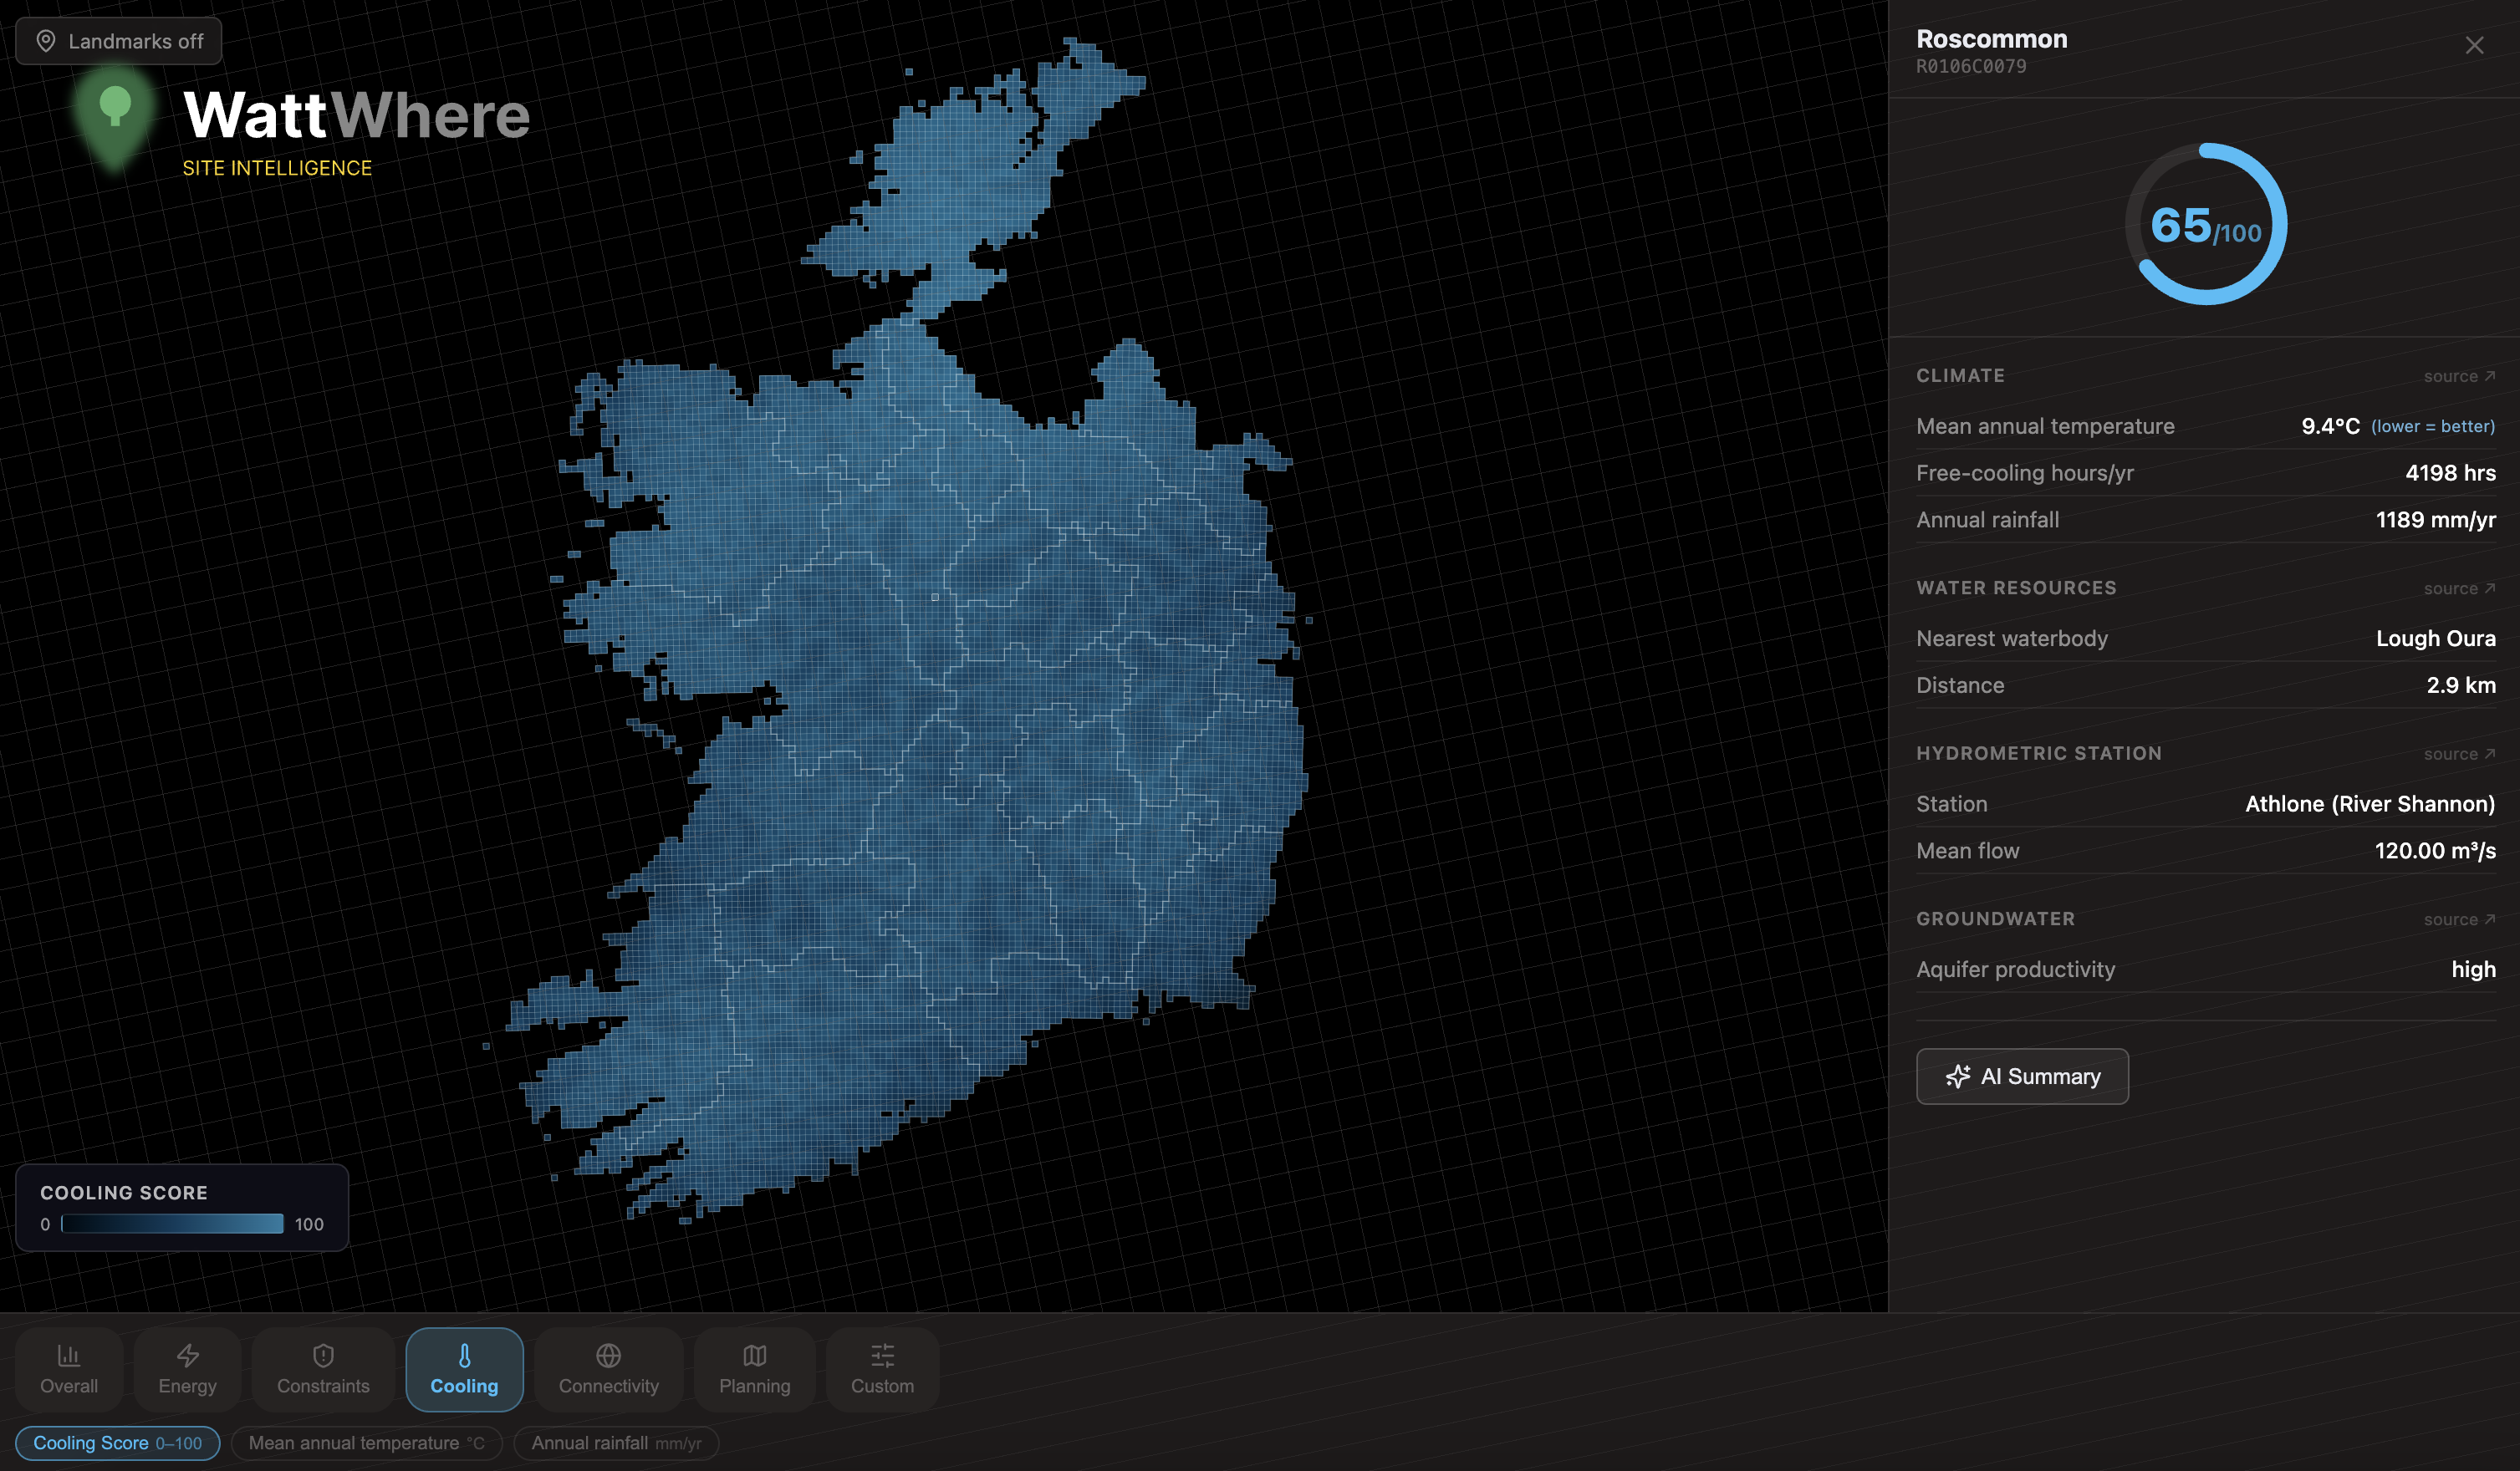Select the Energy lightning bolt tab
Image resolution: width=2520 pixels, height=1471 pixels.
(187, 1369)
